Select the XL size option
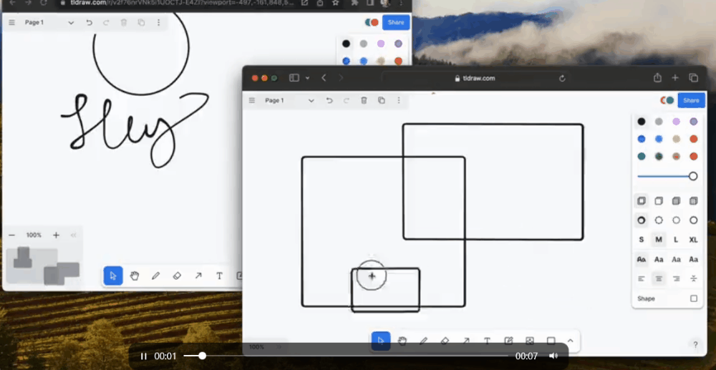The image size is (716, 370). tap(693, 240)
